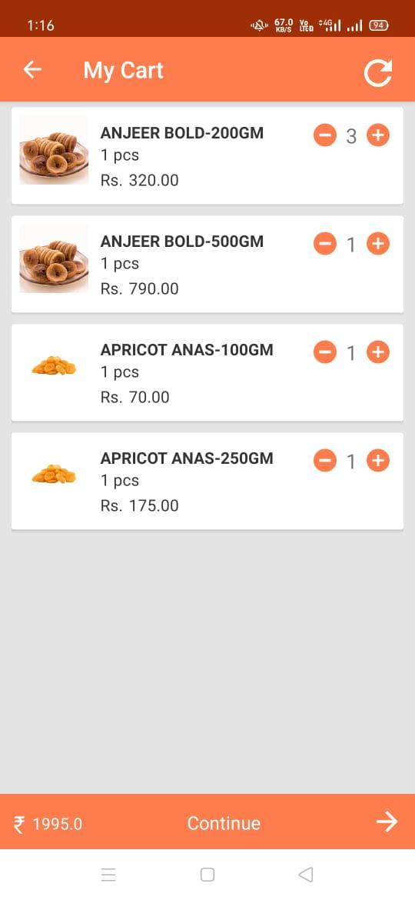Open the ANJEER BOLD-500GM item title
Screen dimensions: 415x900
tap(181, 242)
